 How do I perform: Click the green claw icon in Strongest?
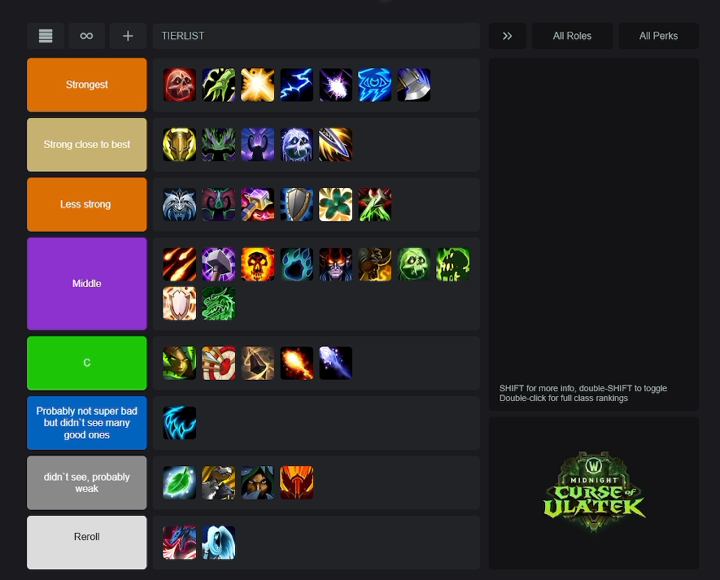coord(219,85)
